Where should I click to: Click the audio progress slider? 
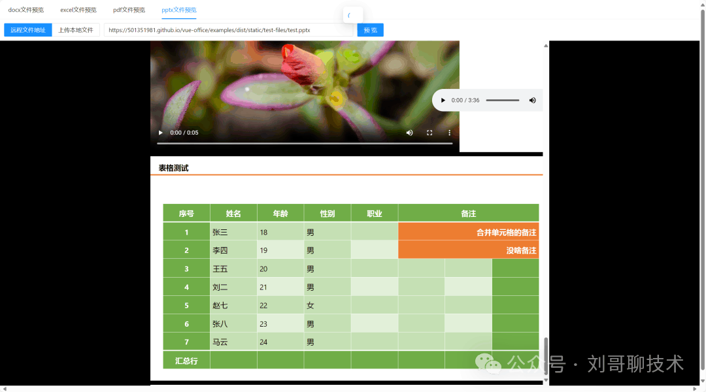tap(502, 100)
